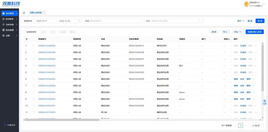The image size is (268, 132).
Task: Open the 20条/页 page size dropdown
Action: pyautogui.click(x=257, y=125)
